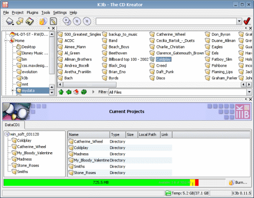
Task: Click the open project folder icon
Action: [x=20, y=21]
